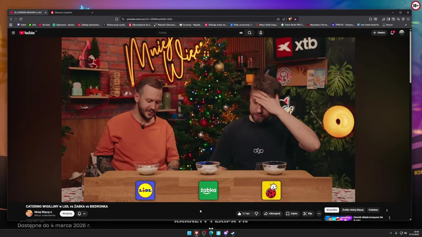Viewport: 422px width, 237px height.
Task: Open Brave Wallet icon
Action: tap(393, 19)
